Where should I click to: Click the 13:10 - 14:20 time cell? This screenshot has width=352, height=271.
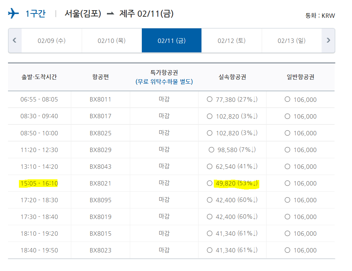tap(39, 167)
